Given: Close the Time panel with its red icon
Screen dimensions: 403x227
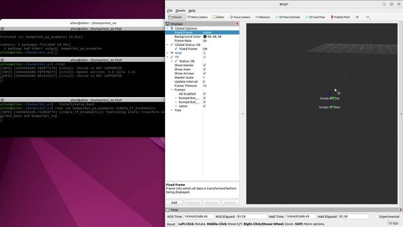Looking at the screenshot, I should click(x=400, y=210).
